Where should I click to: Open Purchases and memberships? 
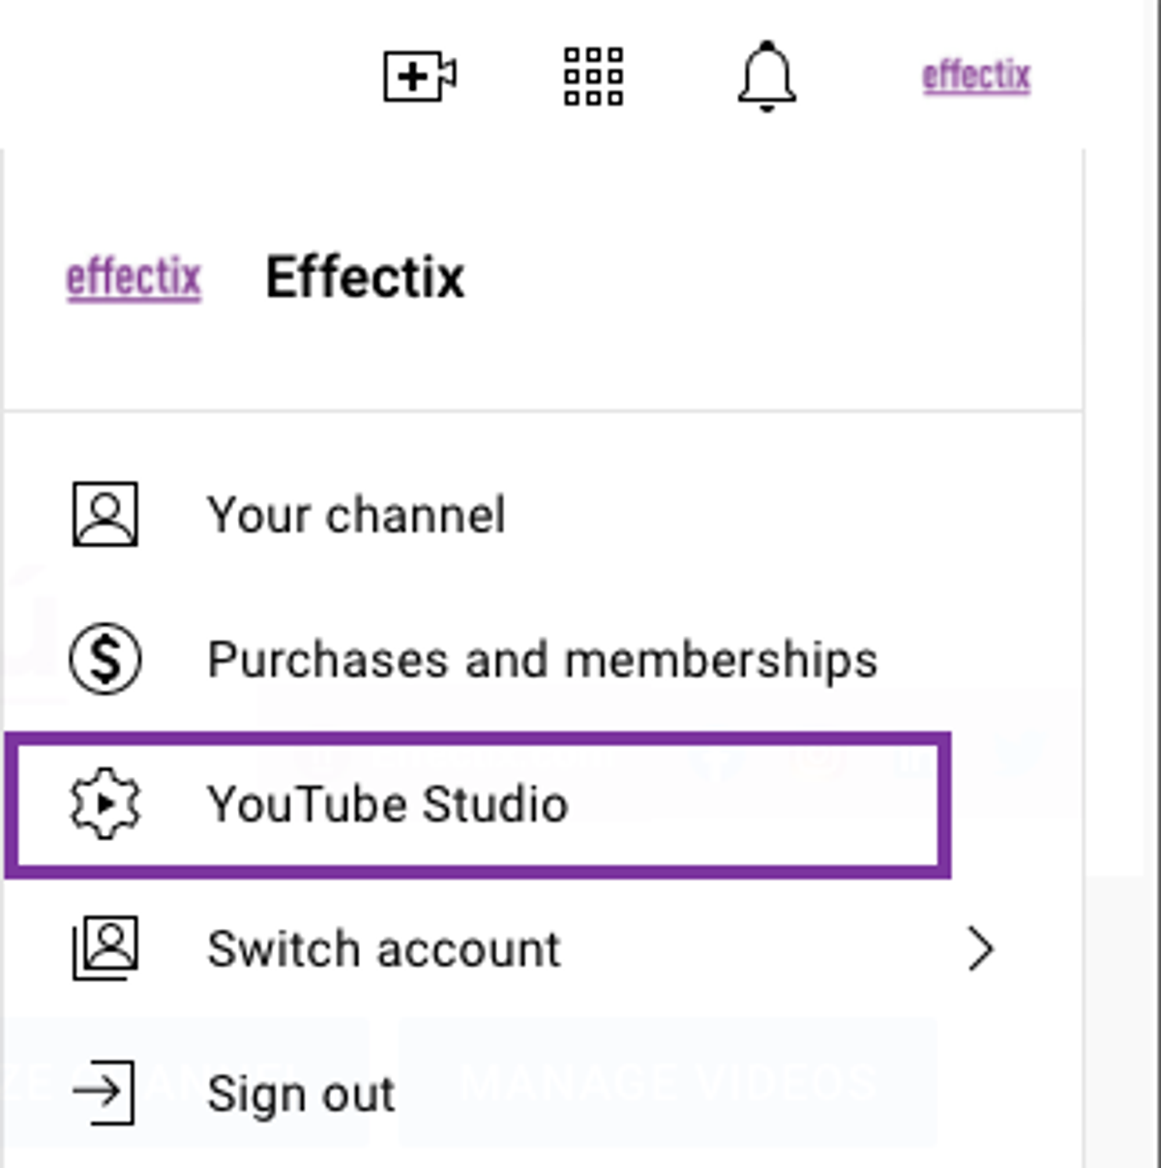pyautogui.click(x=542, y=659)
